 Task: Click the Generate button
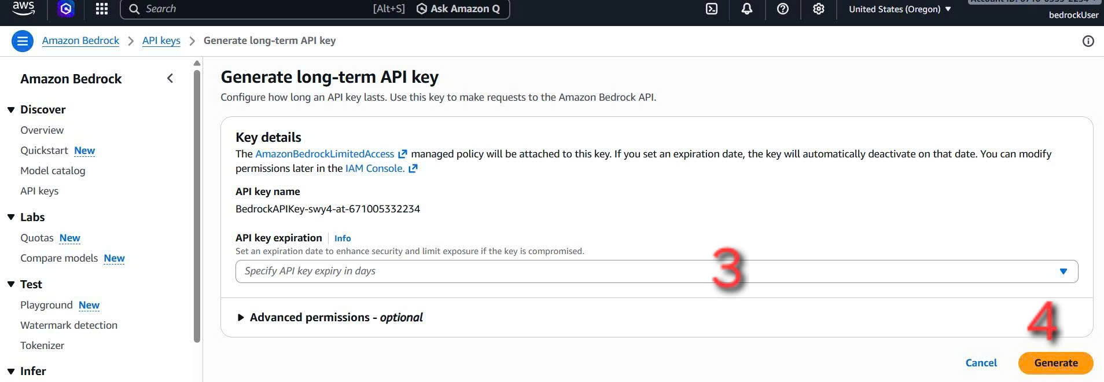click(1055, 363)
